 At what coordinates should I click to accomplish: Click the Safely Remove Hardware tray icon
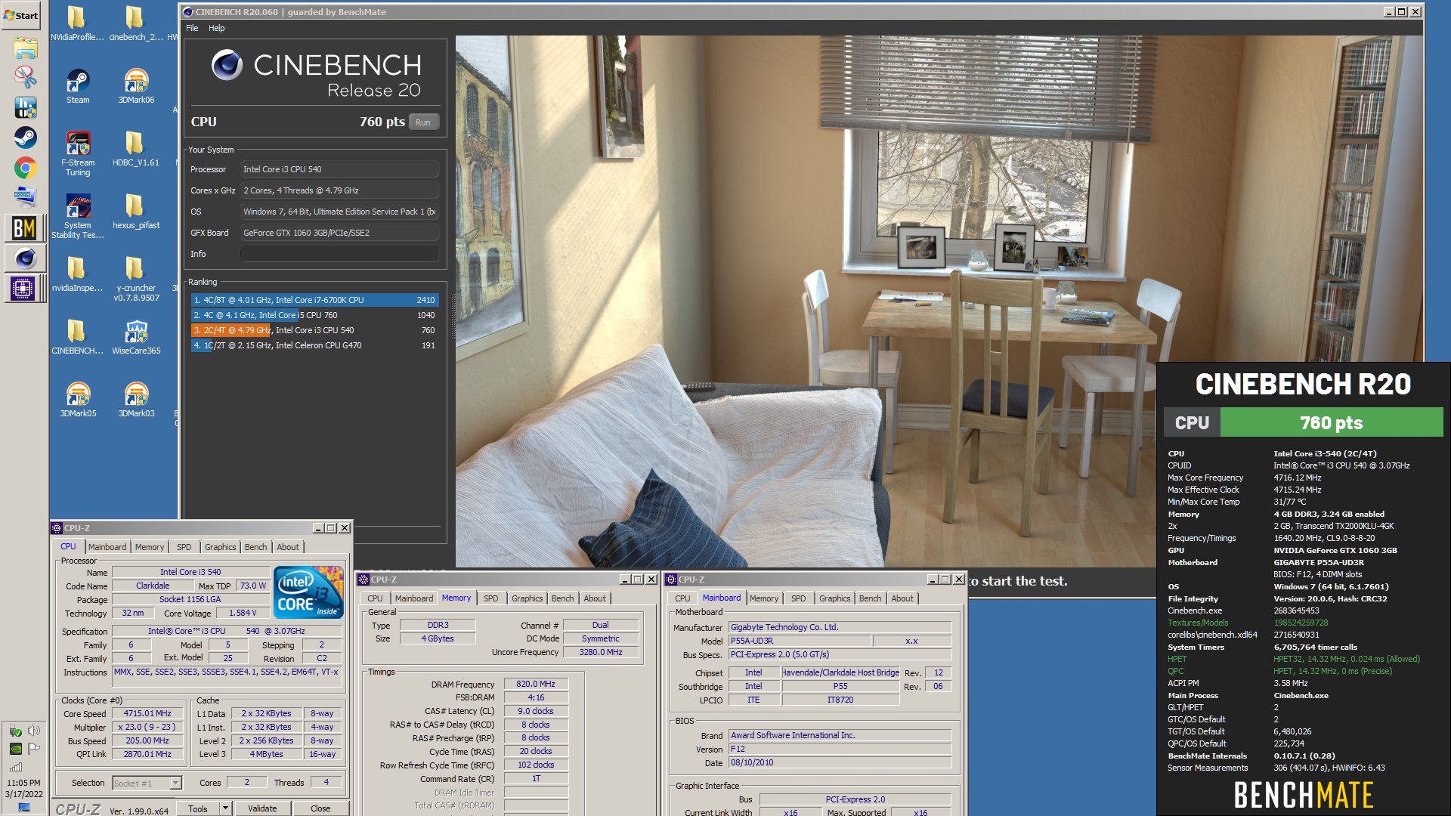click(15, 731)
